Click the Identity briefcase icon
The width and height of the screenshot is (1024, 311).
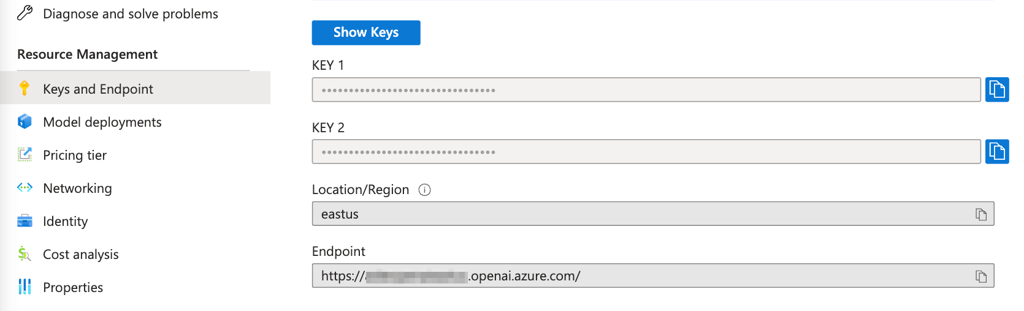click(x=25, y=221)
